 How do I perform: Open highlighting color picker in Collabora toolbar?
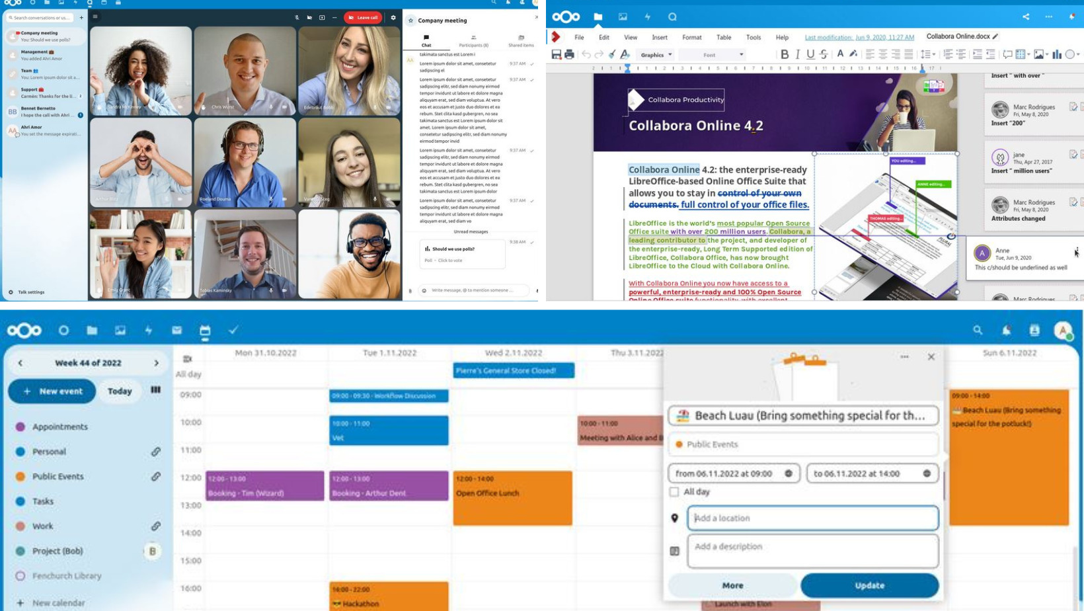(854, 55)
